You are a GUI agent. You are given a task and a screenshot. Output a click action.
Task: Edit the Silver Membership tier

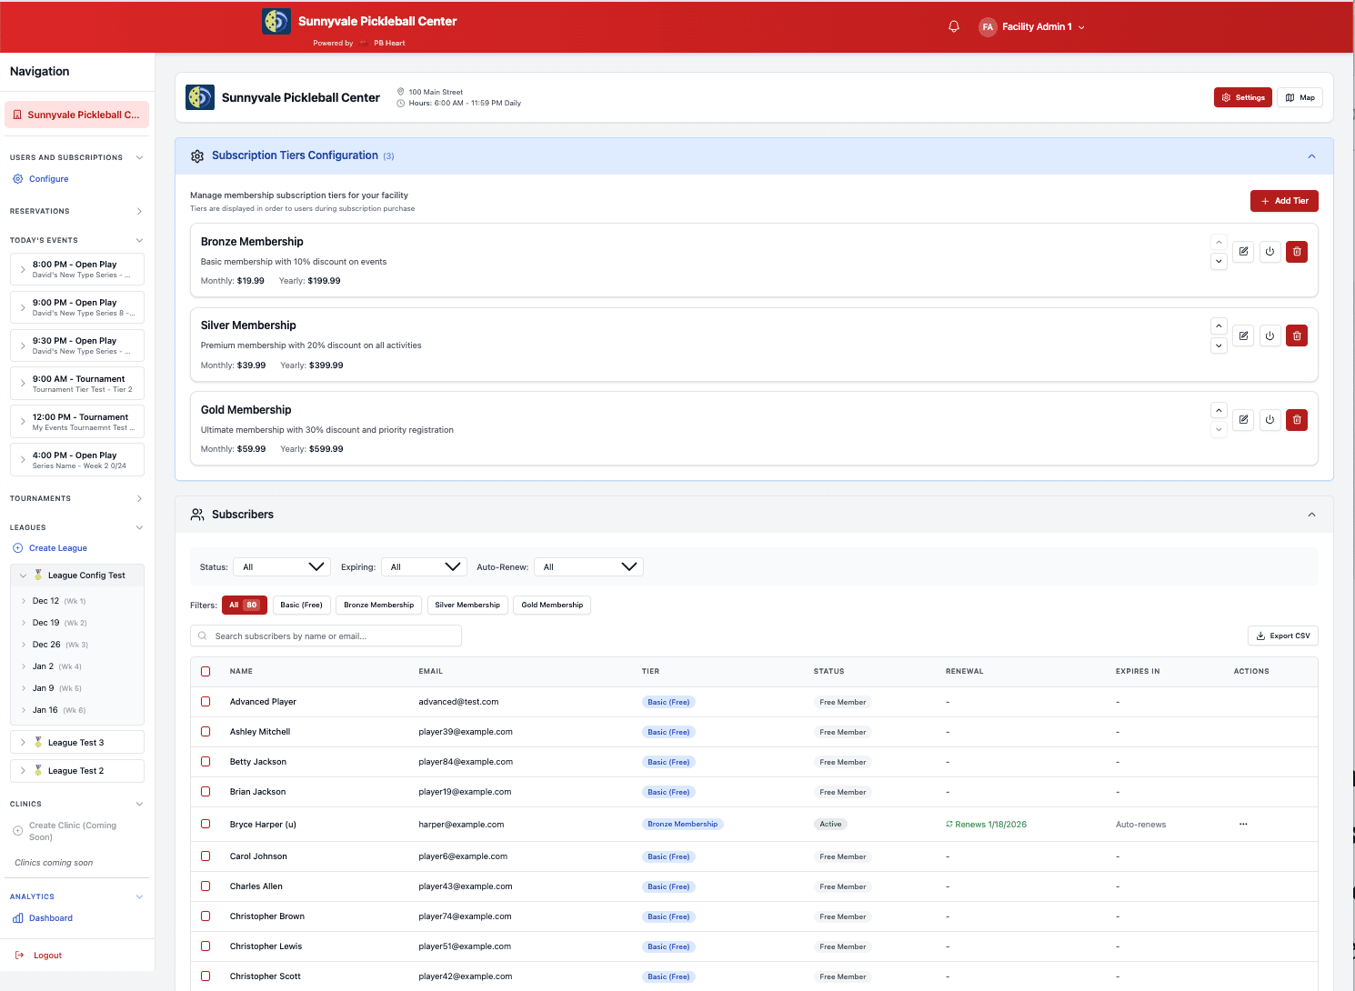[1243, 335]
